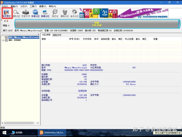
Task: Click the 128849018880 total bytes value
Action: [129, 82]
